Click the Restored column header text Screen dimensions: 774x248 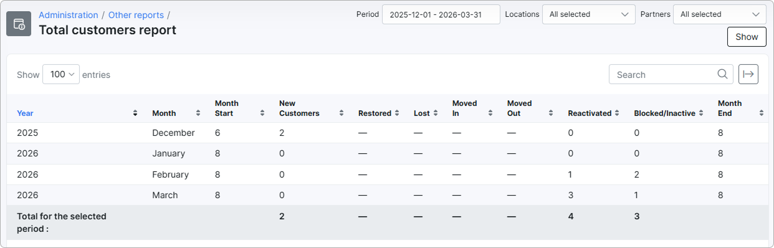(375, 113)
